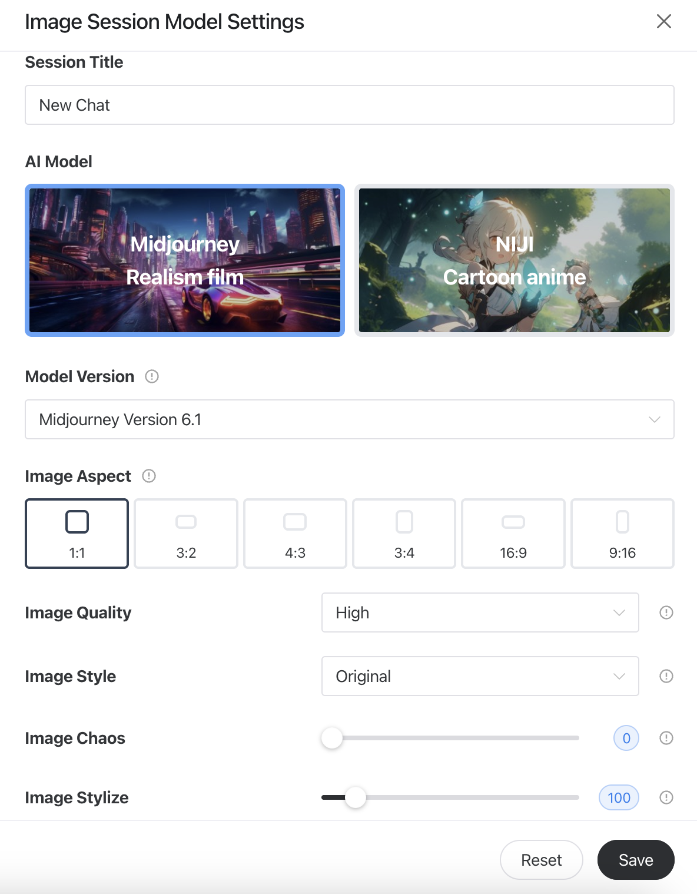Screen dimensions: 697x894
Task: Select the 9:16 portrait aspect ratio
Action: tap(622, 534)
